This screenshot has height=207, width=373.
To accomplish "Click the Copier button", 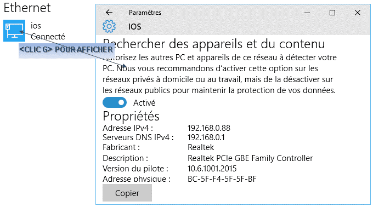I will tap(127, 193).
